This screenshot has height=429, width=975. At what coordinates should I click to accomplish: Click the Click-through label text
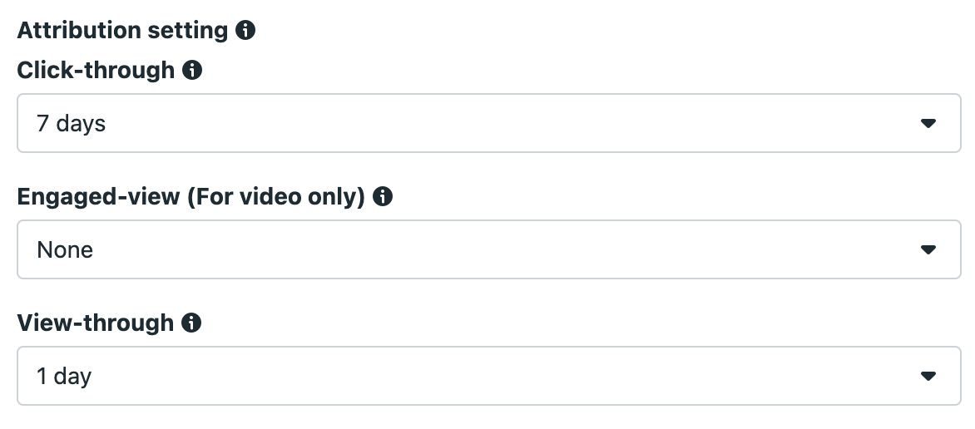(x=96, y=71)
